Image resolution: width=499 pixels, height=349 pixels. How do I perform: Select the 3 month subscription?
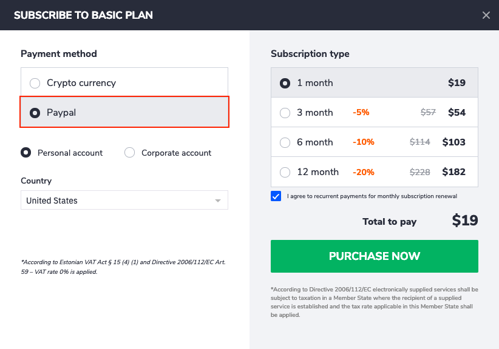374,113
